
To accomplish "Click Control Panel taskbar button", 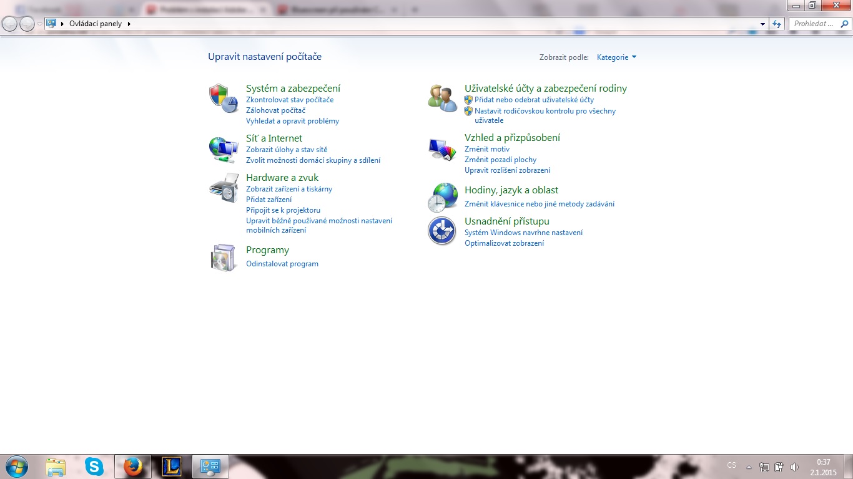I will (x=210, y=467).
